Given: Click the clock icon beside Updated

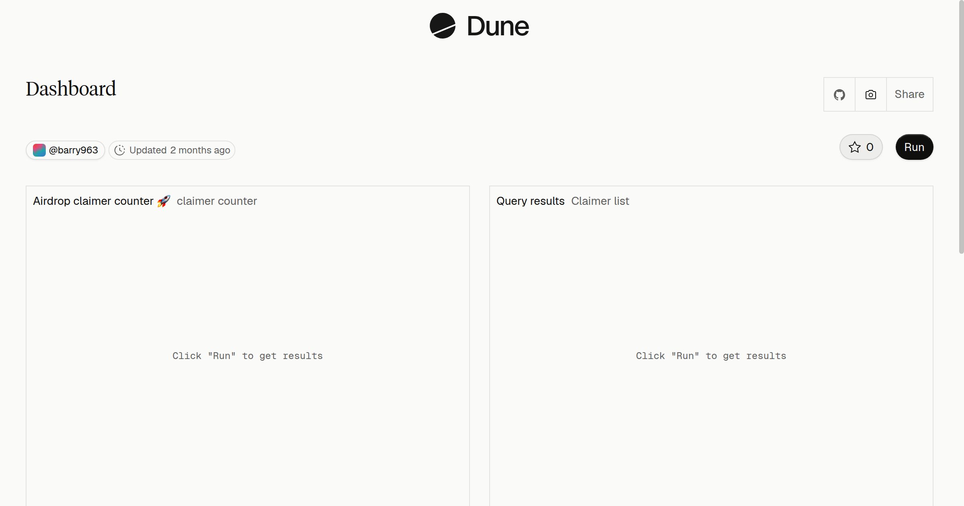Looking at the screenshot, I should [x=120, y=150].
